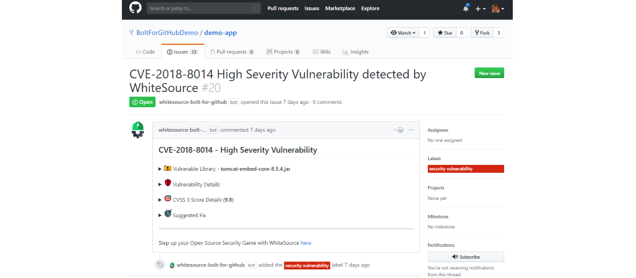Image resolution: width=636 pixels, height=278 pixels.
Task: Star the repository
Action: pos(445,33)
